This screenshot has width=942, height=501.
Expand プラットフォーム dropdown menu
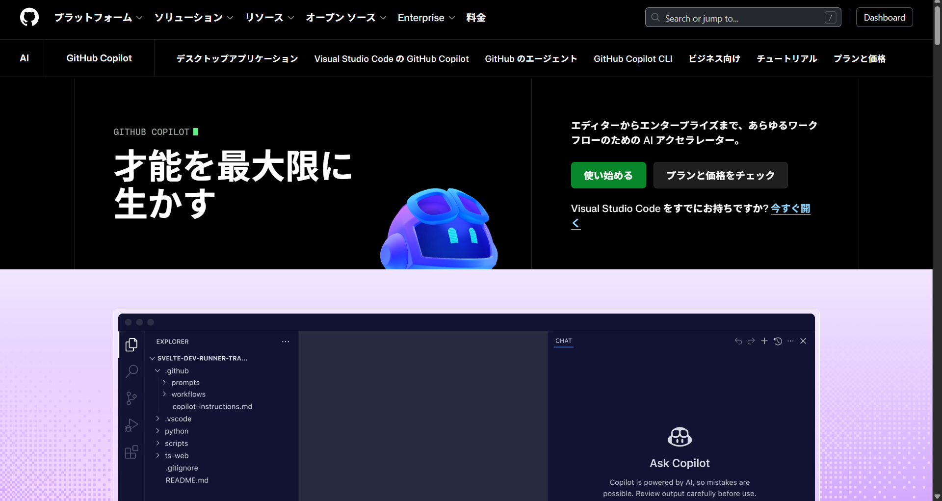(x=98, y=18)
